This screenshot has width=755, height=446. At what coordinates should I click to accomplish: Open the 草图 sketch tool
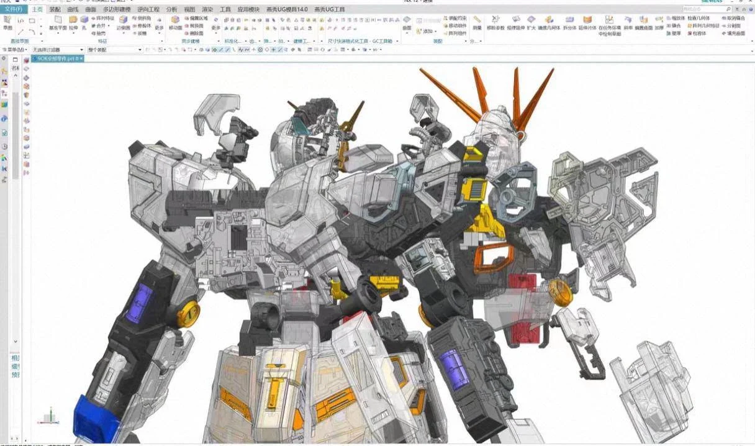click(7, 22)
